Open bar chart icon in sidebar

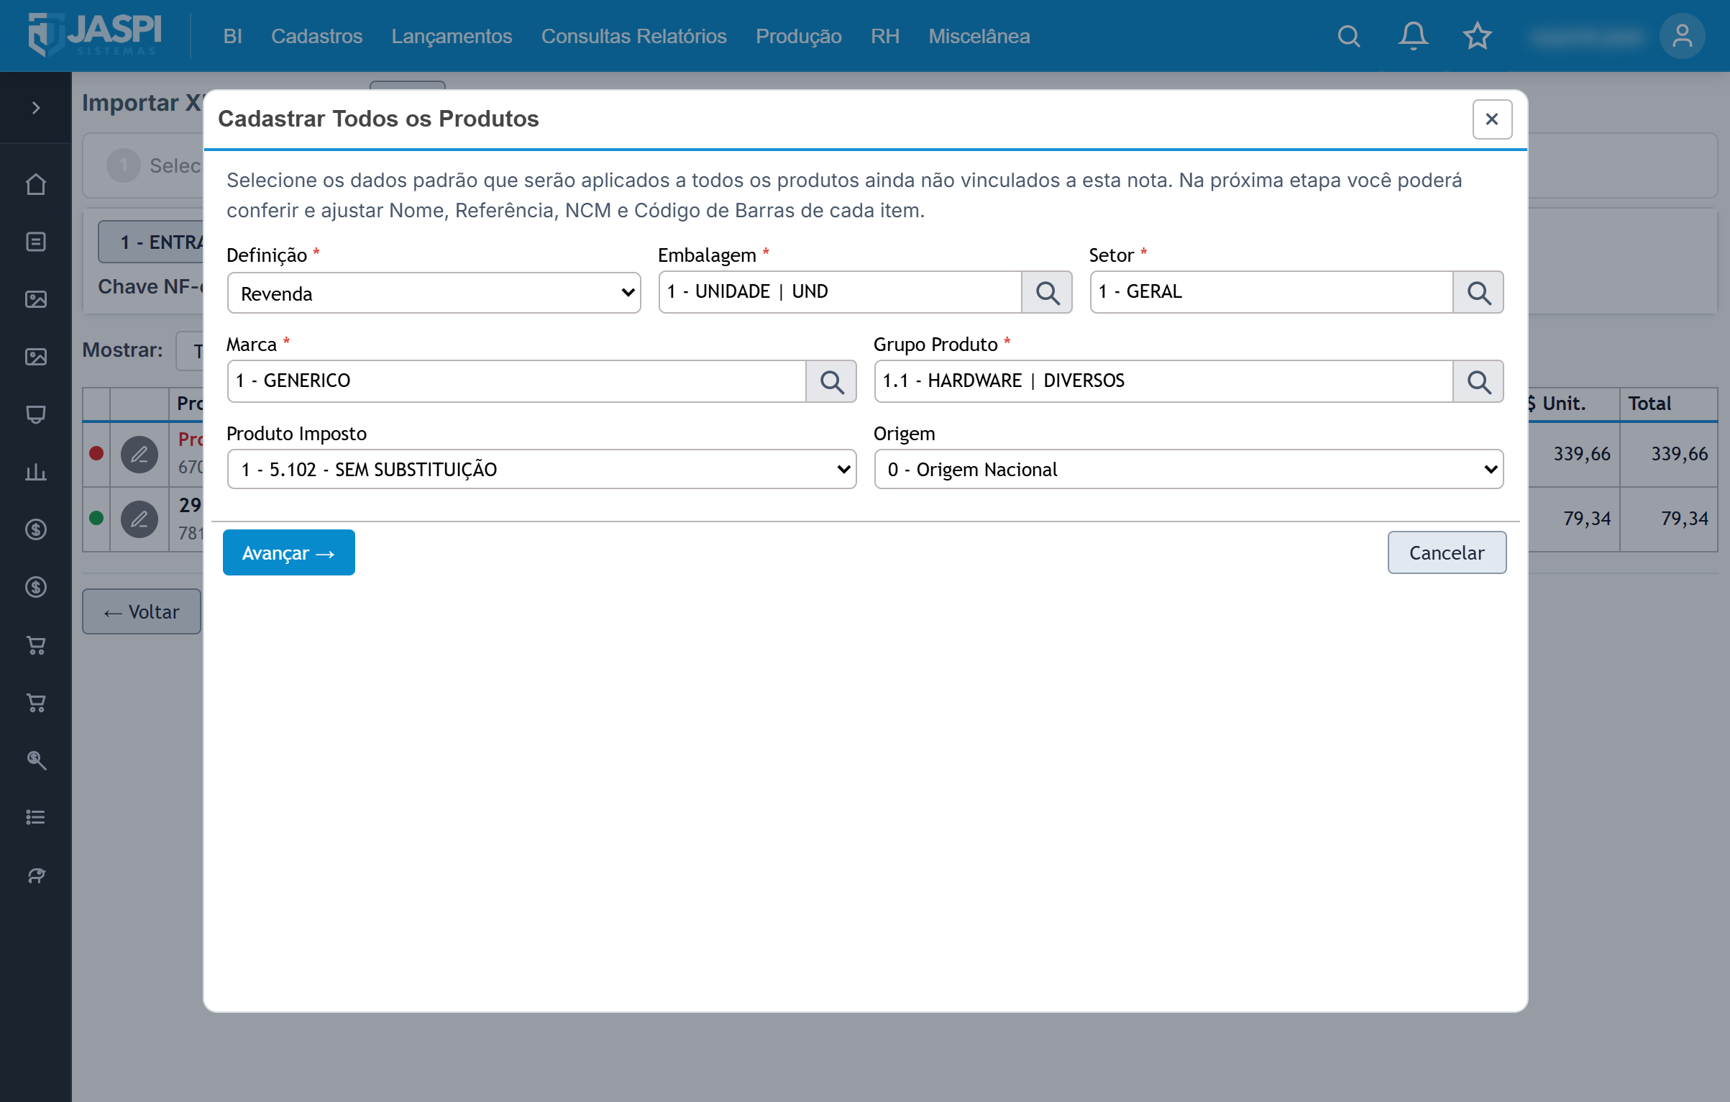(x=36, y=473)
